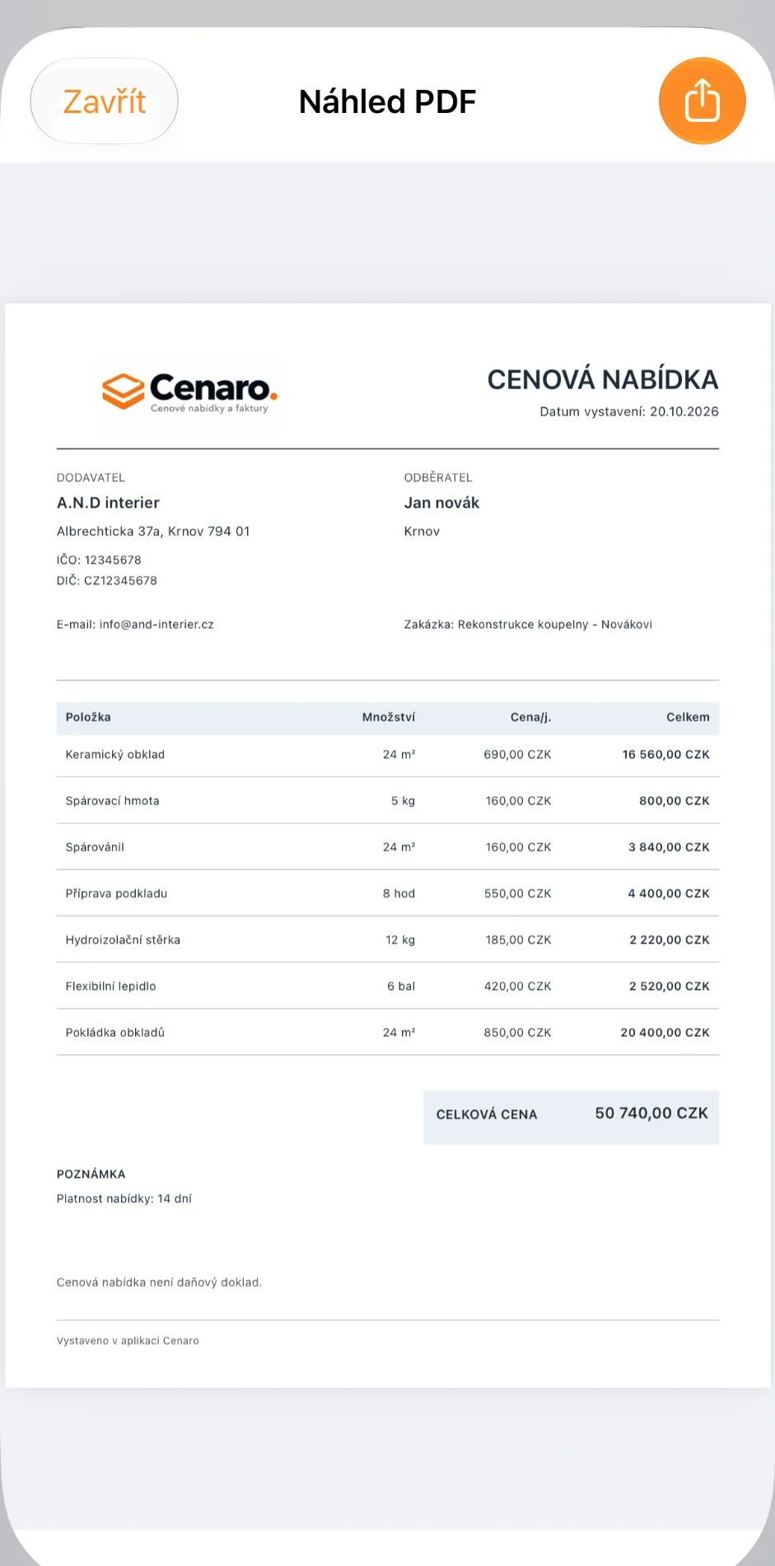The height and width of the screenshot is (1566, 775).
Task: Click the Cenová nabídka není daňový doklad disclaimer
Action: [x=159, y=1282]
